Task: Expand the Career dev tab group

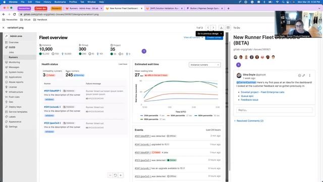Action: coord(41,9)
